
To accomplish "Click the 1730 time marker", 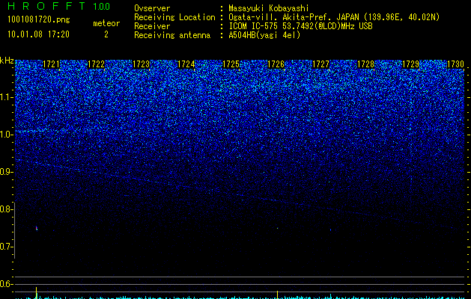I will coord(456,64).
